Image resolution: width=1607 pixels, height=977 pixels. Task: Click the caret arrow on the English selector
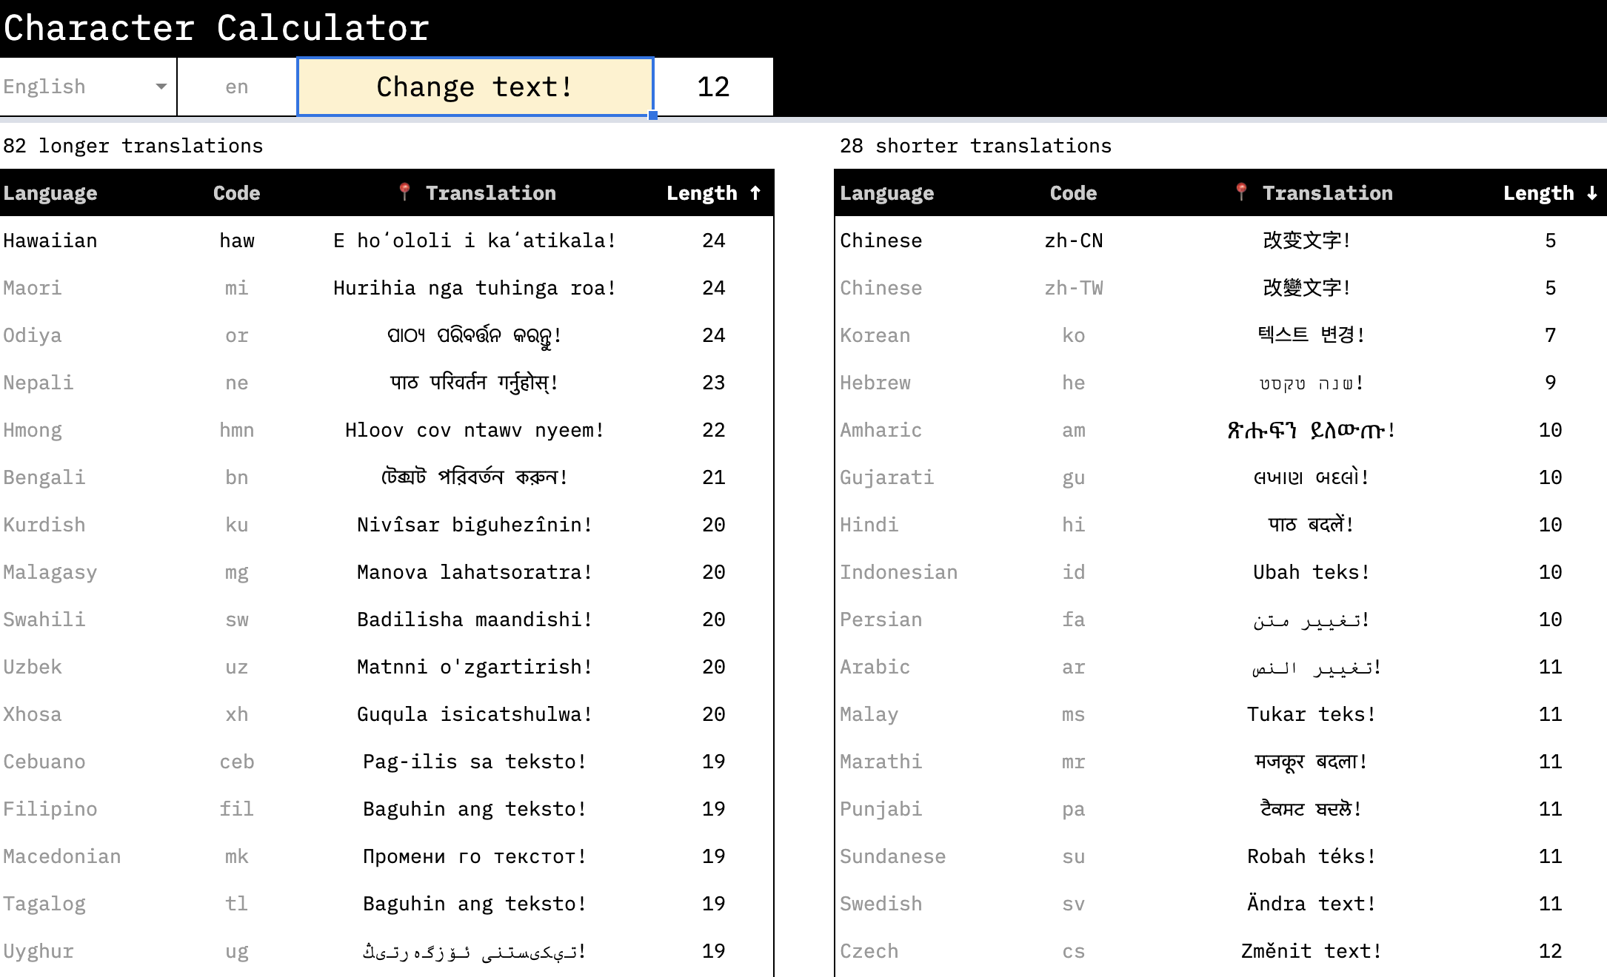[x=161, y=86]
